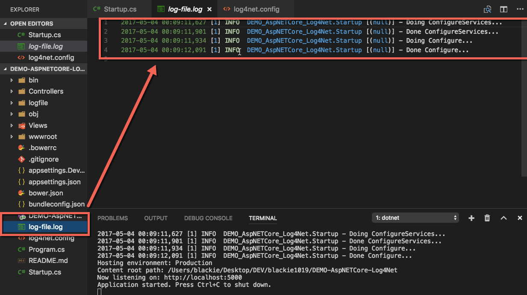The width and height of the screenshot is (527, 295).
Task: Select README.md in the file tree
Action: point(48,260)
